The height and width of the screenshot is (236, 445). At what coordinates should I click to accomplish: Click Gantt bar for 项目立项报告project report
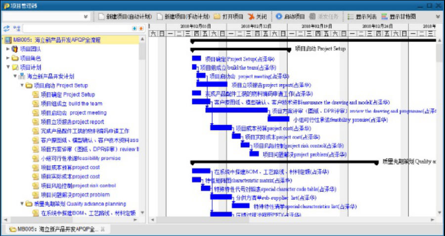point(212,84)
